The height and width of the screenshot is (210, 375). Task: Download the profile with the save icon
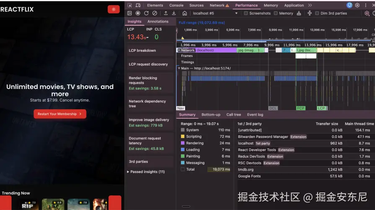(174, 13)
